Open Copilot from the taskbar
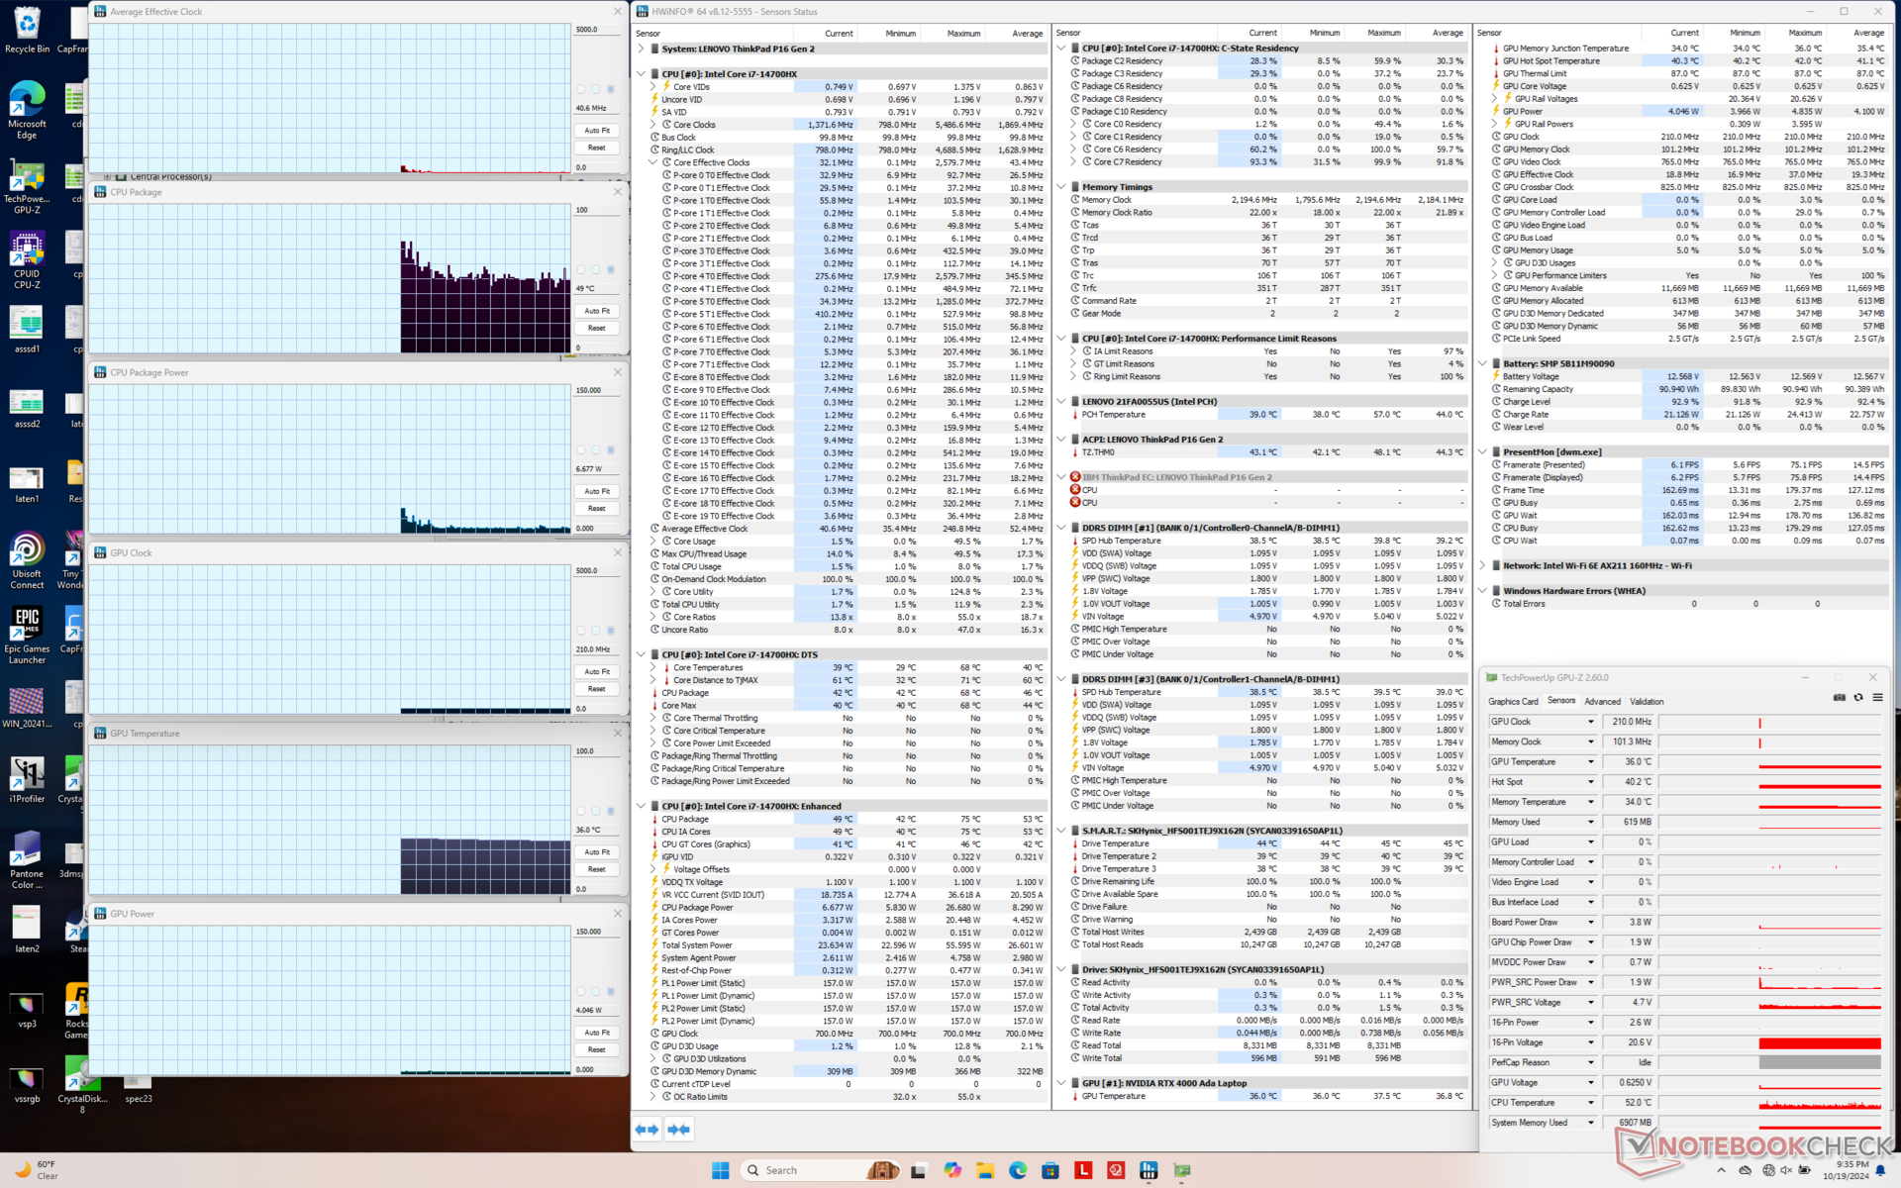This screenshot has height=1188, width=1901. point(952,1170)
